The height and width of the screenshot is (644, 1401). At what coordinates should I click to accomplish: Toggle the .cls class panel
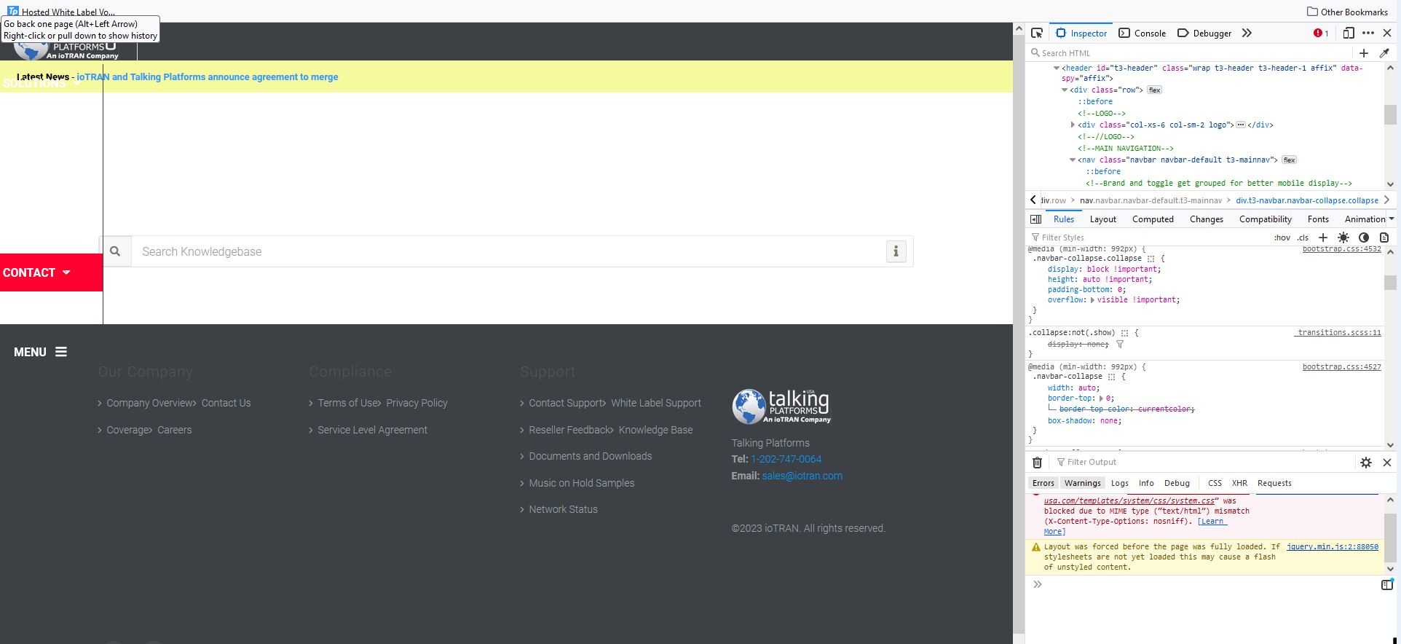coord(1303,237)
